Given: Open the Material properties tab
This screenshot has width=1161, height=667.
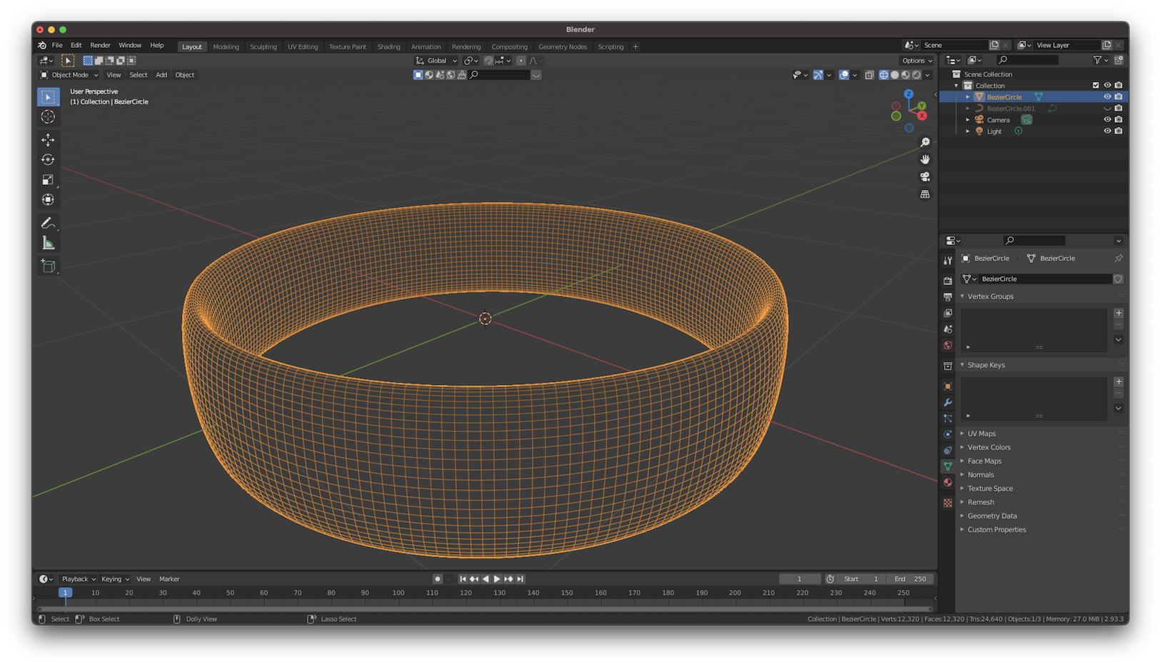Looking at the screenshot, I should [948, 483].
